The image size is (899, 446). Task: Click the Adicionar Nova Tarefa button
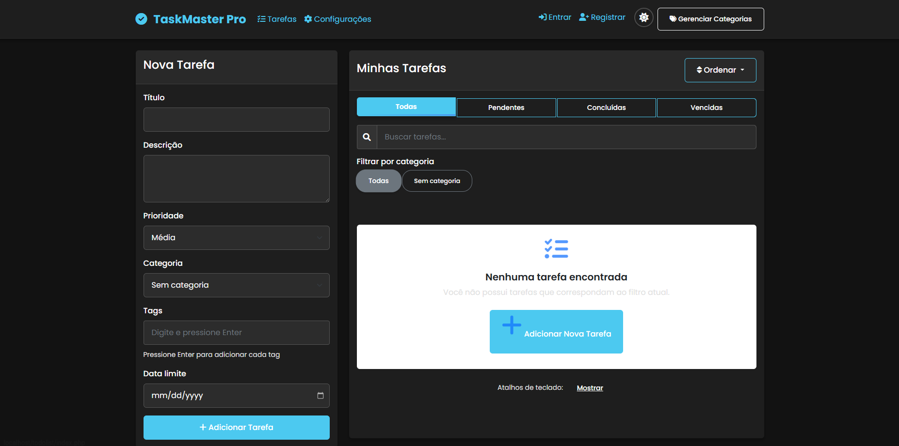tap(556, 332)
